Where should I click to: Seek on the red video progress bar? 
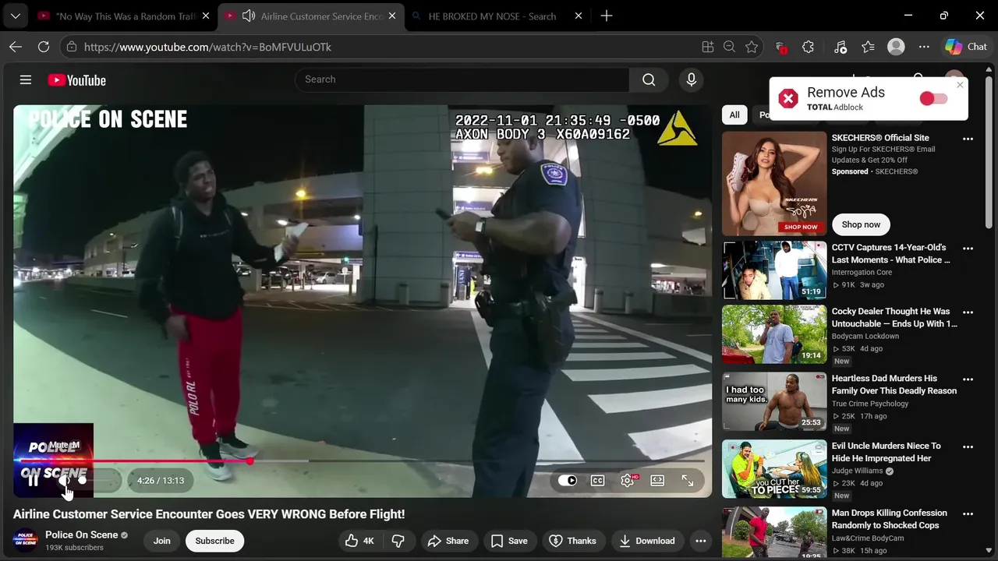point(362,461)
